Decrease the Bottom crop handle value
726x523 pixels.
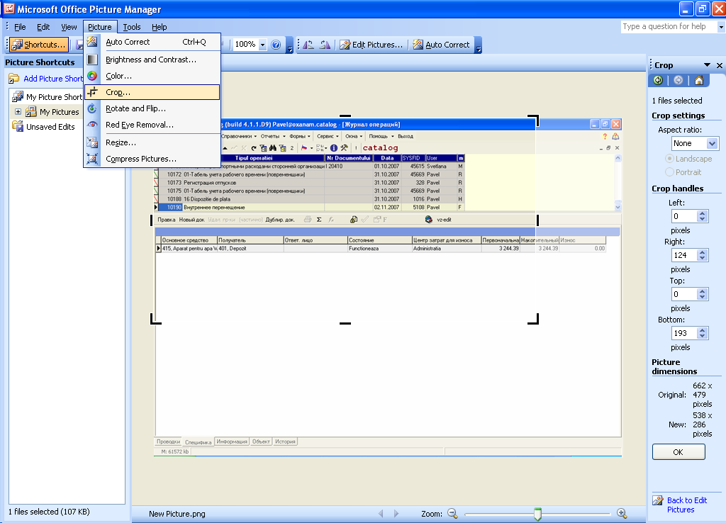tap(703, 336)
